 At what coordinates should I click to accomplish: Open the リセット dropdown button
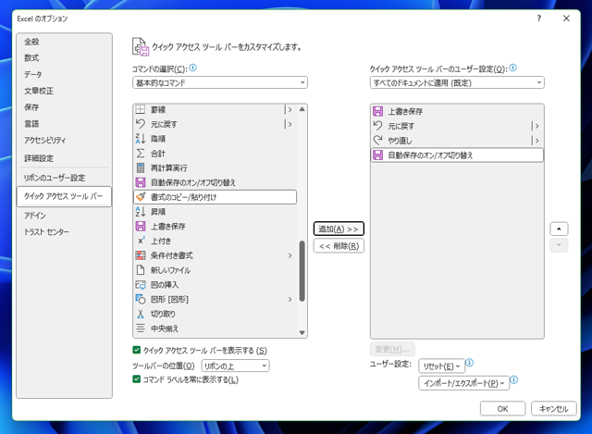pyautogui.click(x=441, y=366)
